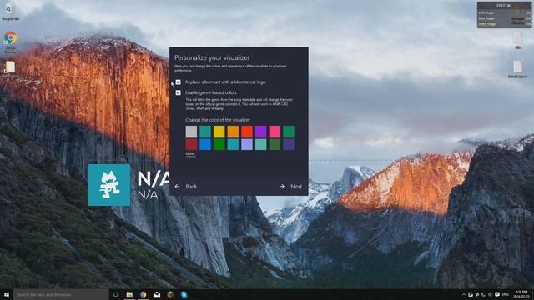The height and width of the screenshot is (300, 534).
Task: Choose the indigo color swatch
Action: coord(289,144)
